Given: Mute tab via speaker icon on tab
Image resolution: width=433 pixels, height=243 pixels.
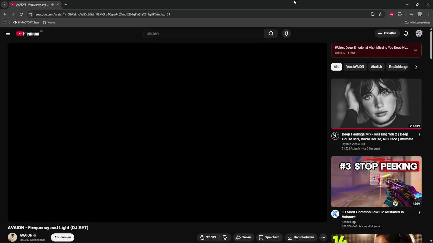Looking at the screenshot, I should [52, 5].
